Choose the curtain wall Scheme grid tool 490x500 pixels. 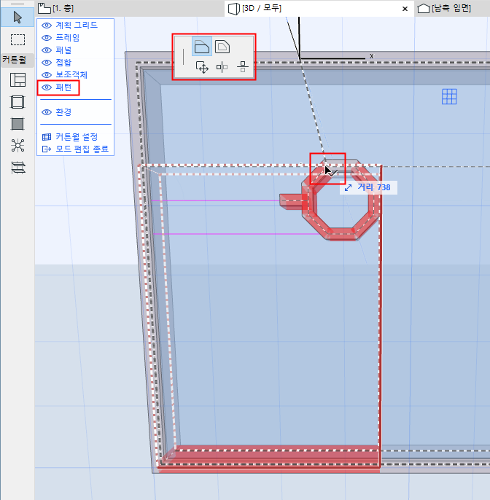17,80
